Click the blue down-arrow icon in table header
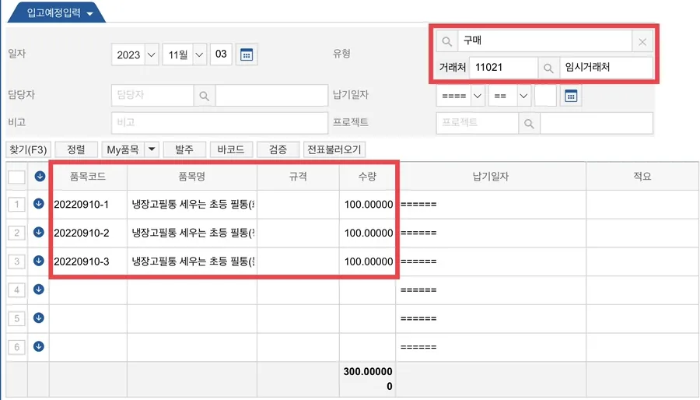The height and width of the screenshot is (400, 700). coord(40,177)
